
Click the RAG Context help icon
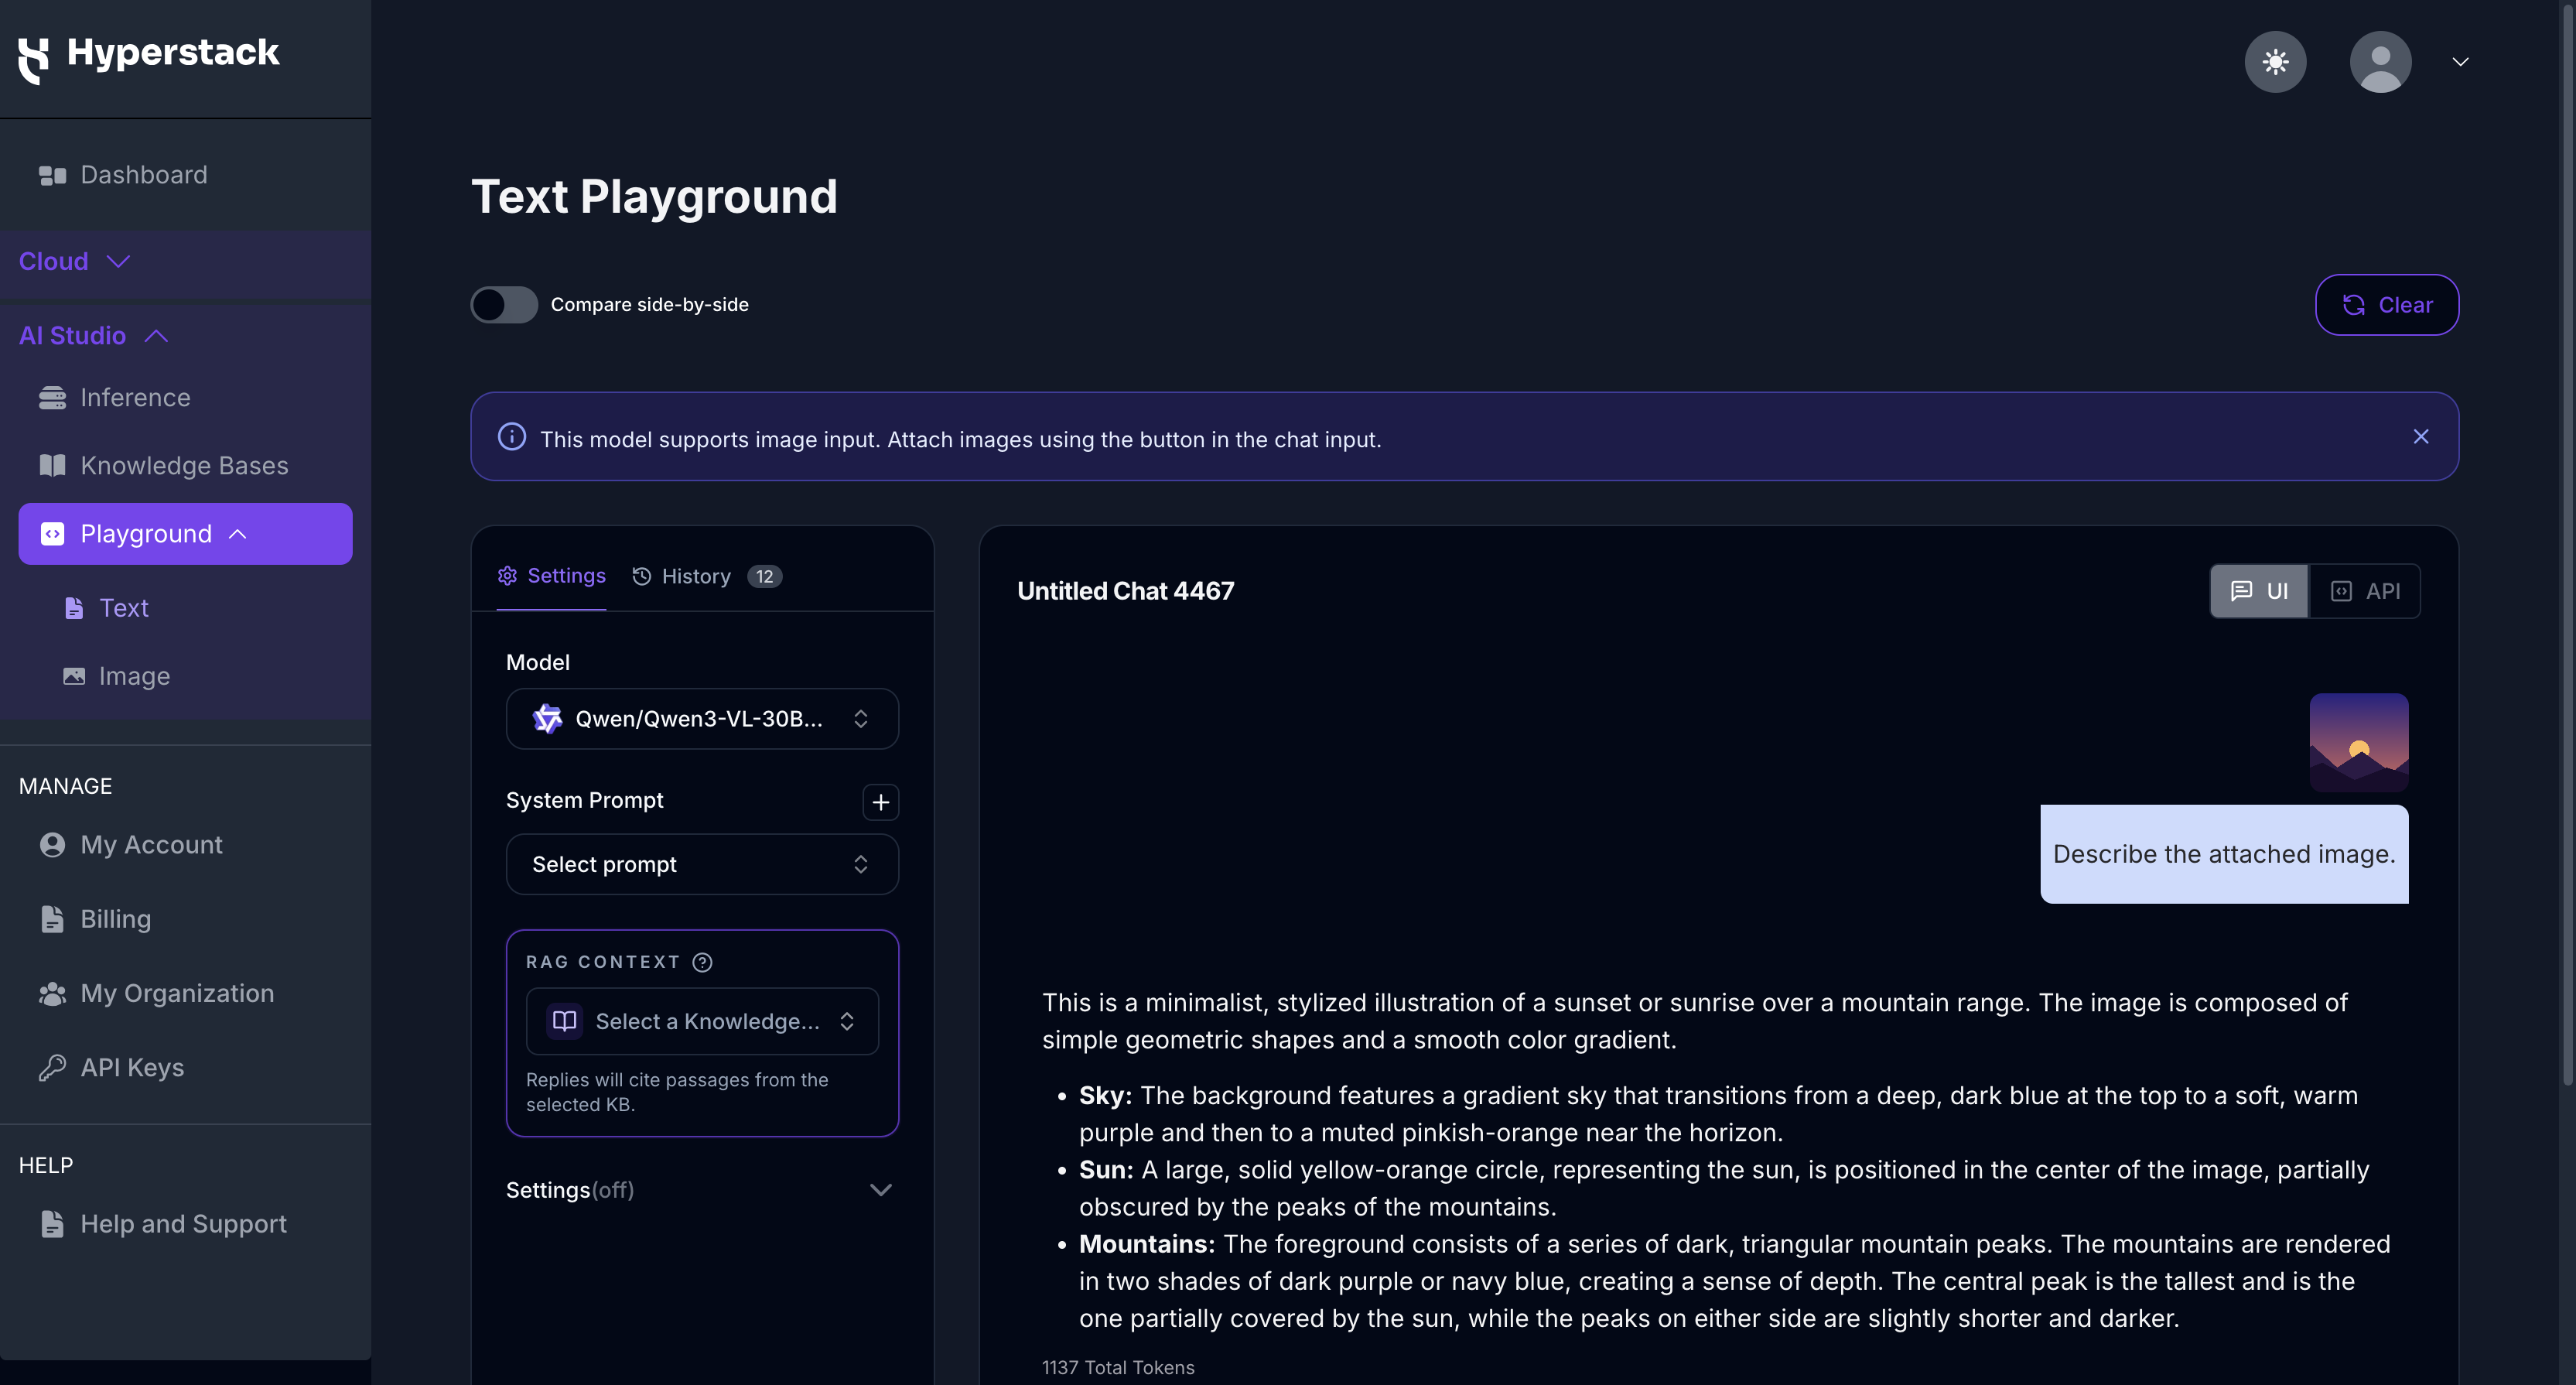pyautogui.click(x=703, y=962)
